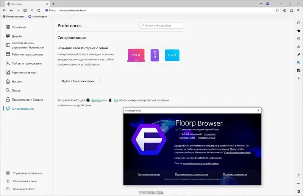Focus the Найти в Настройках search field
This screenshot has width=303, height=196.
click(161, 25)
